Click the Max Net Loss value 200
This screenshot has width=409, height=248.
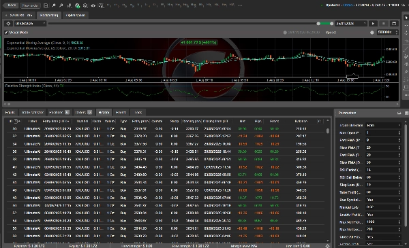click(x=383, y=230)
